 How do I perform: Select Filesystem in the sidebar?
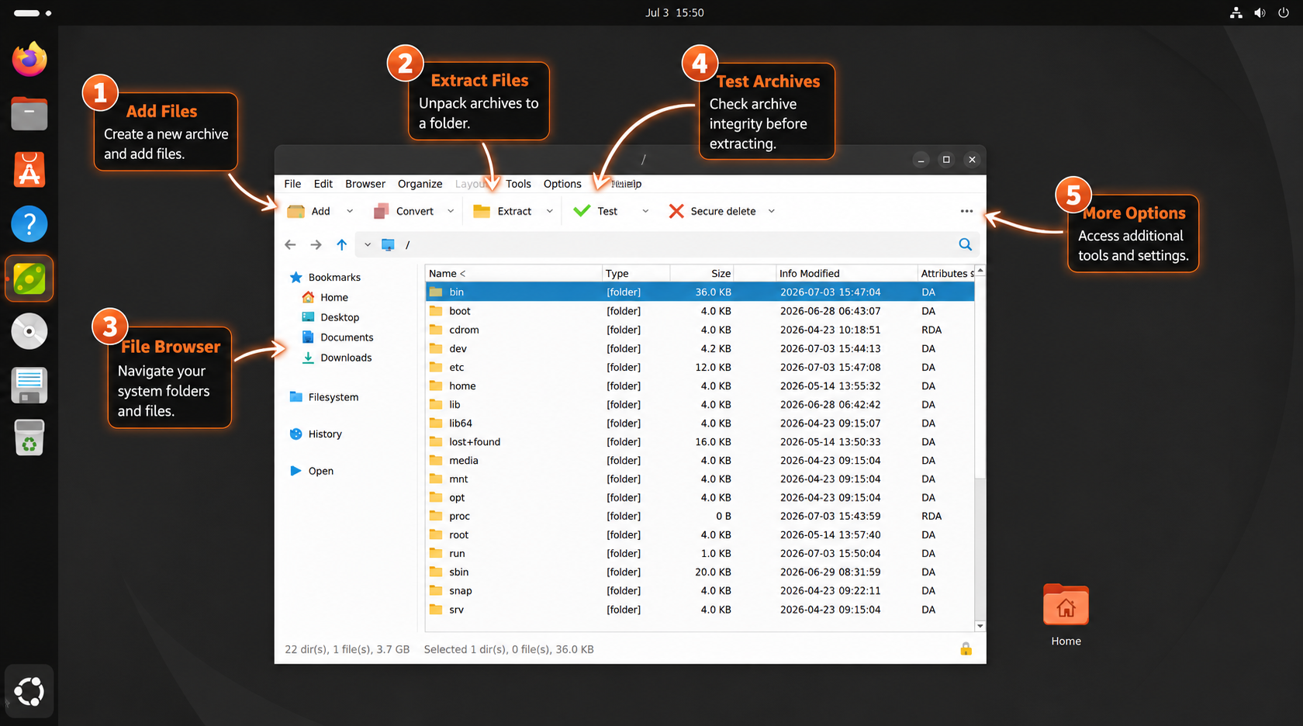click(x=323, y=397)
